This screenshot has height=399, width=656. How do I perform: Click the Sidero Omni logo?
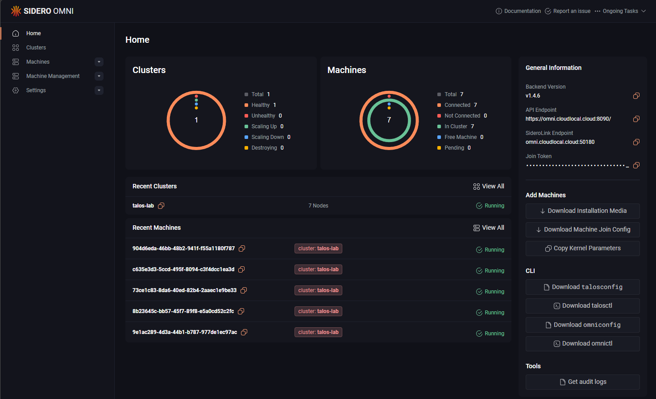42,11
